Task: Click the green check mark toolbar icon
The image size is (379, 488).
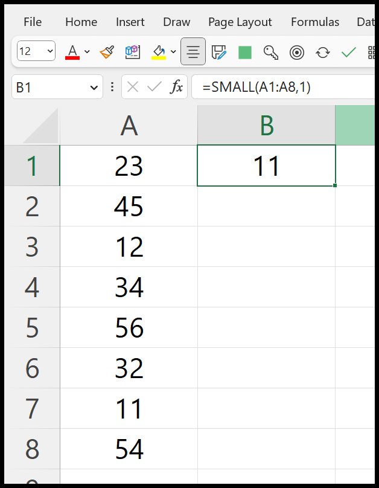Action: click(349, 53)
